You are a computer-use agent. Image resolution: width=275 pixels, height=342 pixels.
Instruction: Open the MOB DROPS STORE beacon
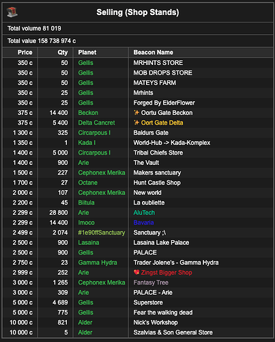pos(162,73)
